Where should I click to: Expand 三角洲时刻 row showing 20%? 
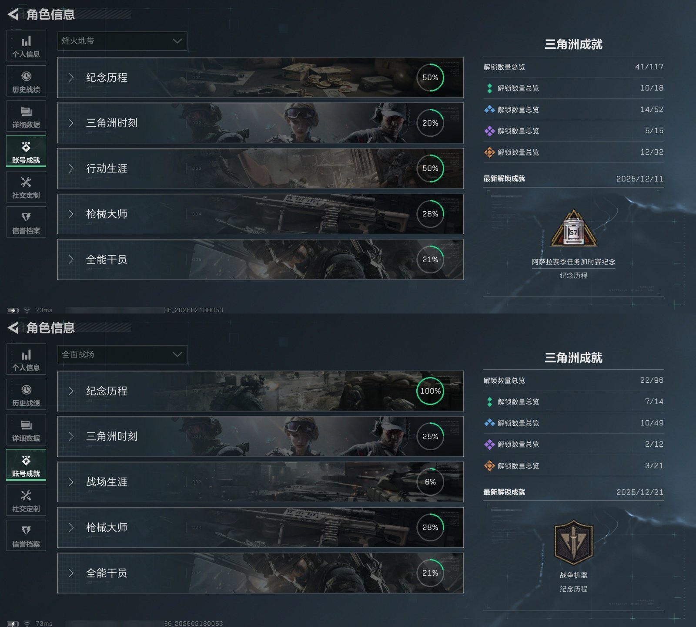click(x=260, y=123)
